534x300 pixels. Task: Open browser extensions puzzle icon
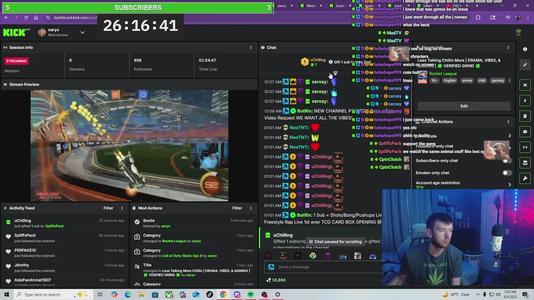478,17
